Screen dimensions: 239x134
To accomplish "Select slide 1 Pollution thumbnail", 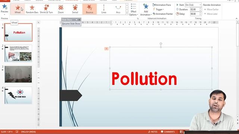I will coord(18,32).
